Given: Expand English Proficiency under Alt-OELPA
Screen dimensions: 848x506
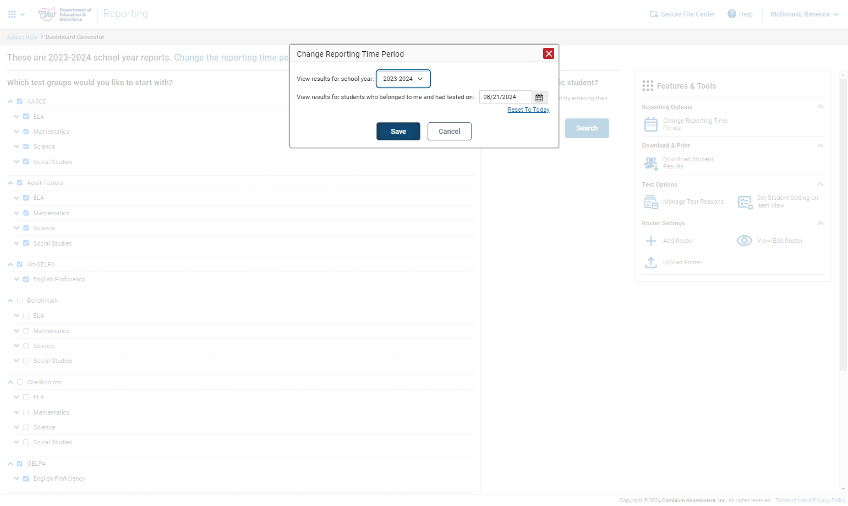Looking at the screenshot, I should tap(17, 279).
